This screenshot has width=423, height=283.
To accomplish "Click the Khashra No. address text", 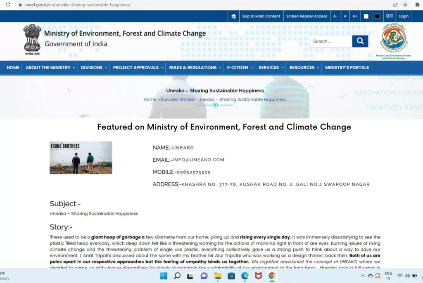I will pos(276,184).
